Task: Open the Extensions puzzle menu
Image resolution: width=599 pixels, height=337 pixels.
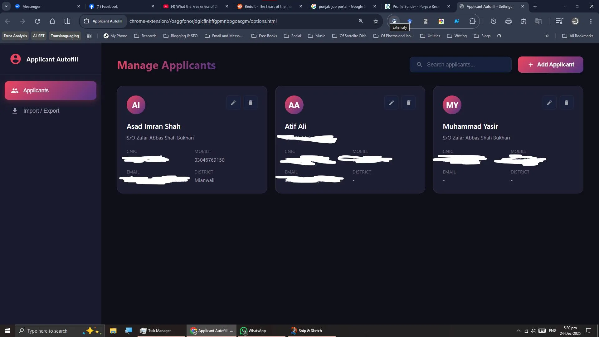Action: (473, 21)
